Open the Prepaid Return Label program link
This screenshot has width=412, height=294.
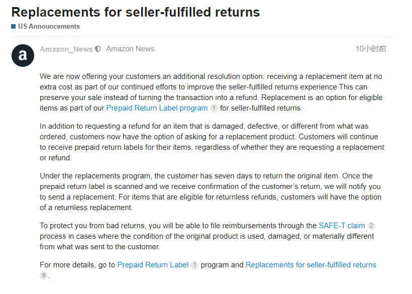(x=157, y=108)
